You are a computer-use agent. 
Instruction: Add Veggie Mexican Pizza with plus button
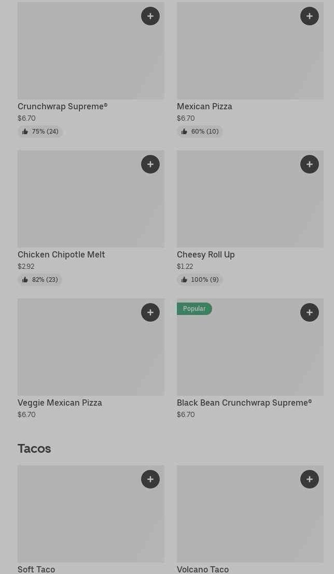coord(150,312)
